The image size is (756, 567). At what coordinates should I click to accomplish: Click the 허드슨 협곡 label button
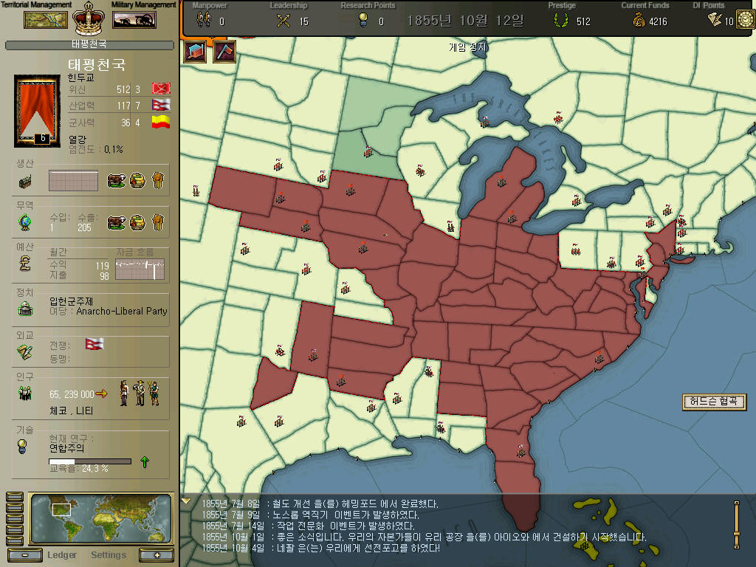pos(714,402)
